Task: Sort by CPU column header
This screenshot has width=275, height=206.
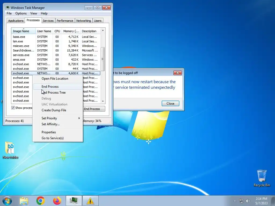Action: (57, 31)
